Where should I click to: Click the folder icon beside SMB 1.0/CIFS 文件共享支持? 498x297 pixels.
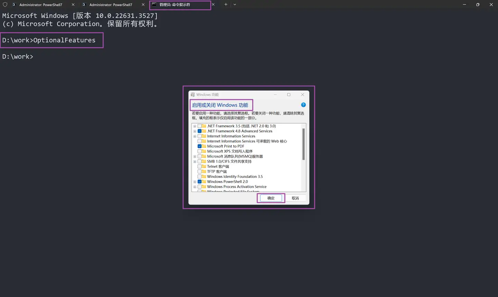[204, 161]
